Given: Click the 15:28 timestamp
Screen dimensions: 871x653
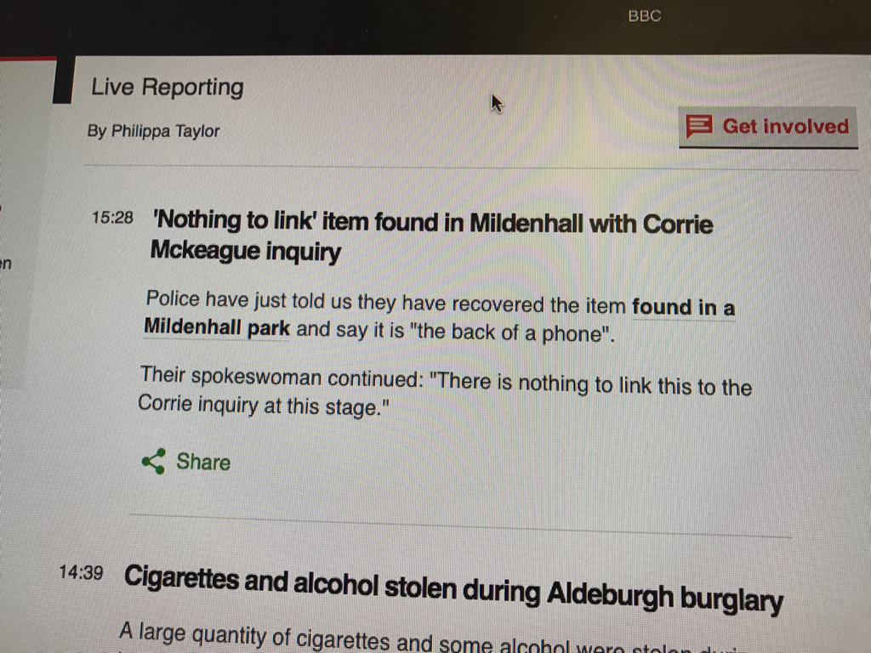Looking at the screenshot, I should coord(112,219).
